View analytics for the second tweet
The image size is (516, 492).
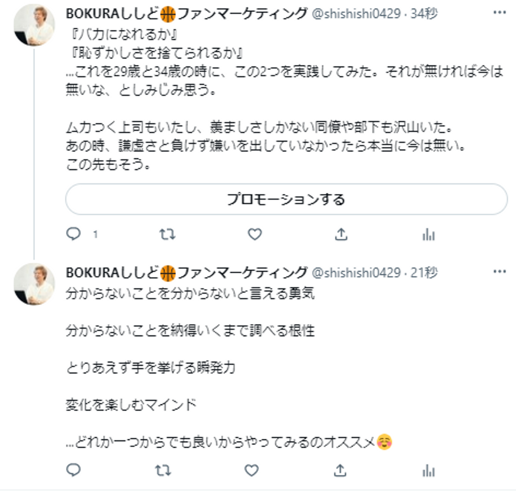[429, 471]
